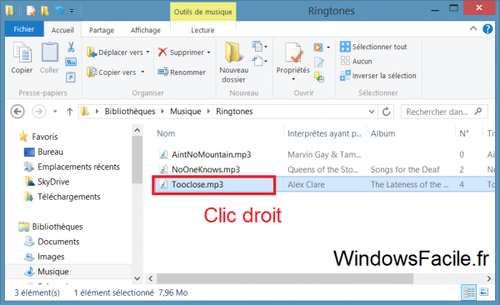Click the properties icon in quick access toolbar
Screen dimensions: 500x305
[x=31, y=11]
